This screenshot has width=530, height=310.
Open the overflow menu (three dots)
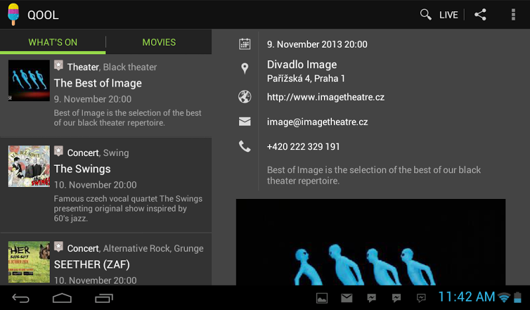[513, 15]
